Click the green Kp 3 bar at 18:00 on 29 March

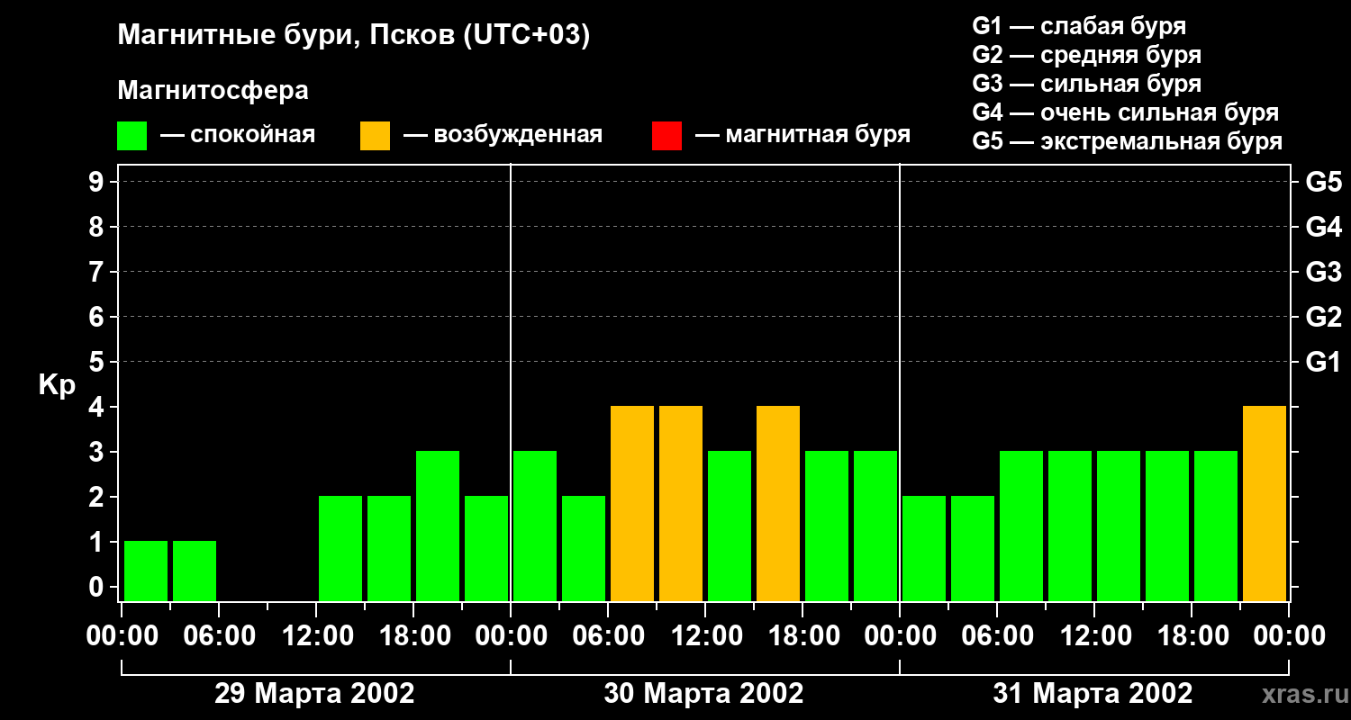[438, 526]
